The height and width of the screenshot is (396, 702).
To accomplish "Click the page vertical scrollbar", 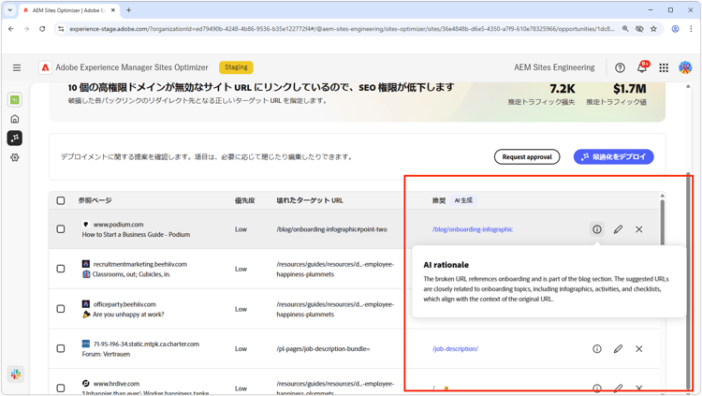I will click(689, 281).
